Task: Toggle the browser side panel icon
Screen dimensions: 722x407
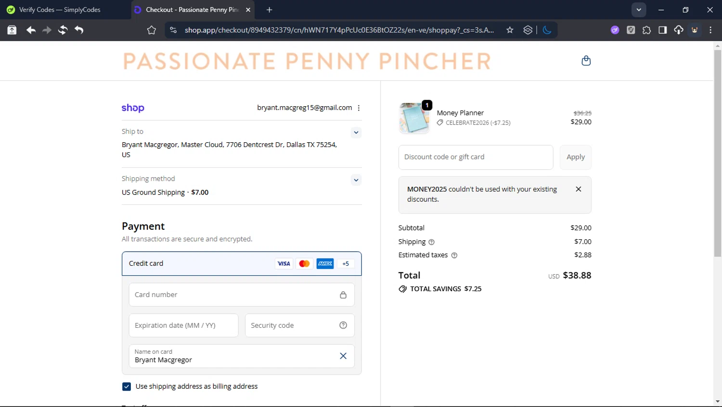Action: tap(662, 30)
